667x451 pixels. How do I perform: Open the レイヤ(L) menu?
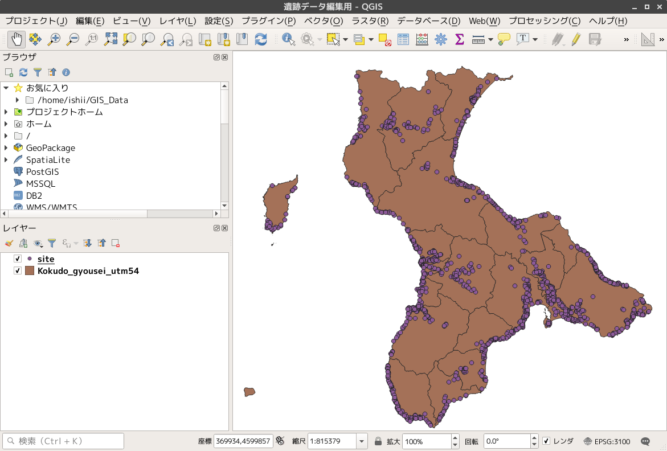point(177,21)
